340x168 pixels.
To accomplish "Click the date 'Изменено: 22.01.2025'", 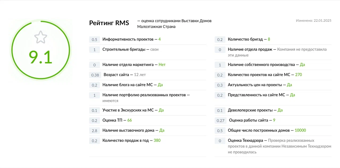I will [314, 20].
